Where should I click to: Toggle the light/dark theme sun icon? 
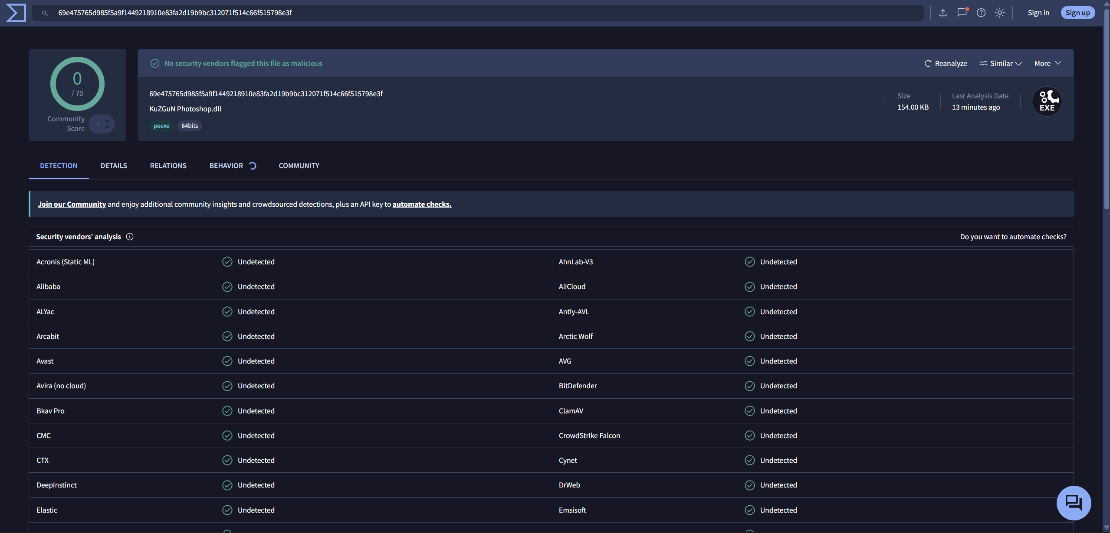tap(1000, 13)
